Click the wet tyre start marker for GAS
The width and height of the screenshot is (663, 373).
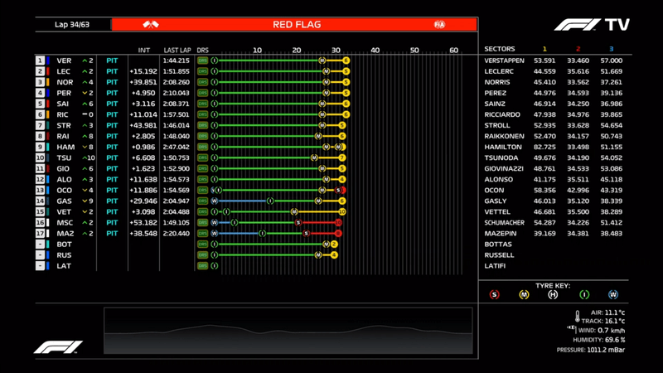click(215, 201)
